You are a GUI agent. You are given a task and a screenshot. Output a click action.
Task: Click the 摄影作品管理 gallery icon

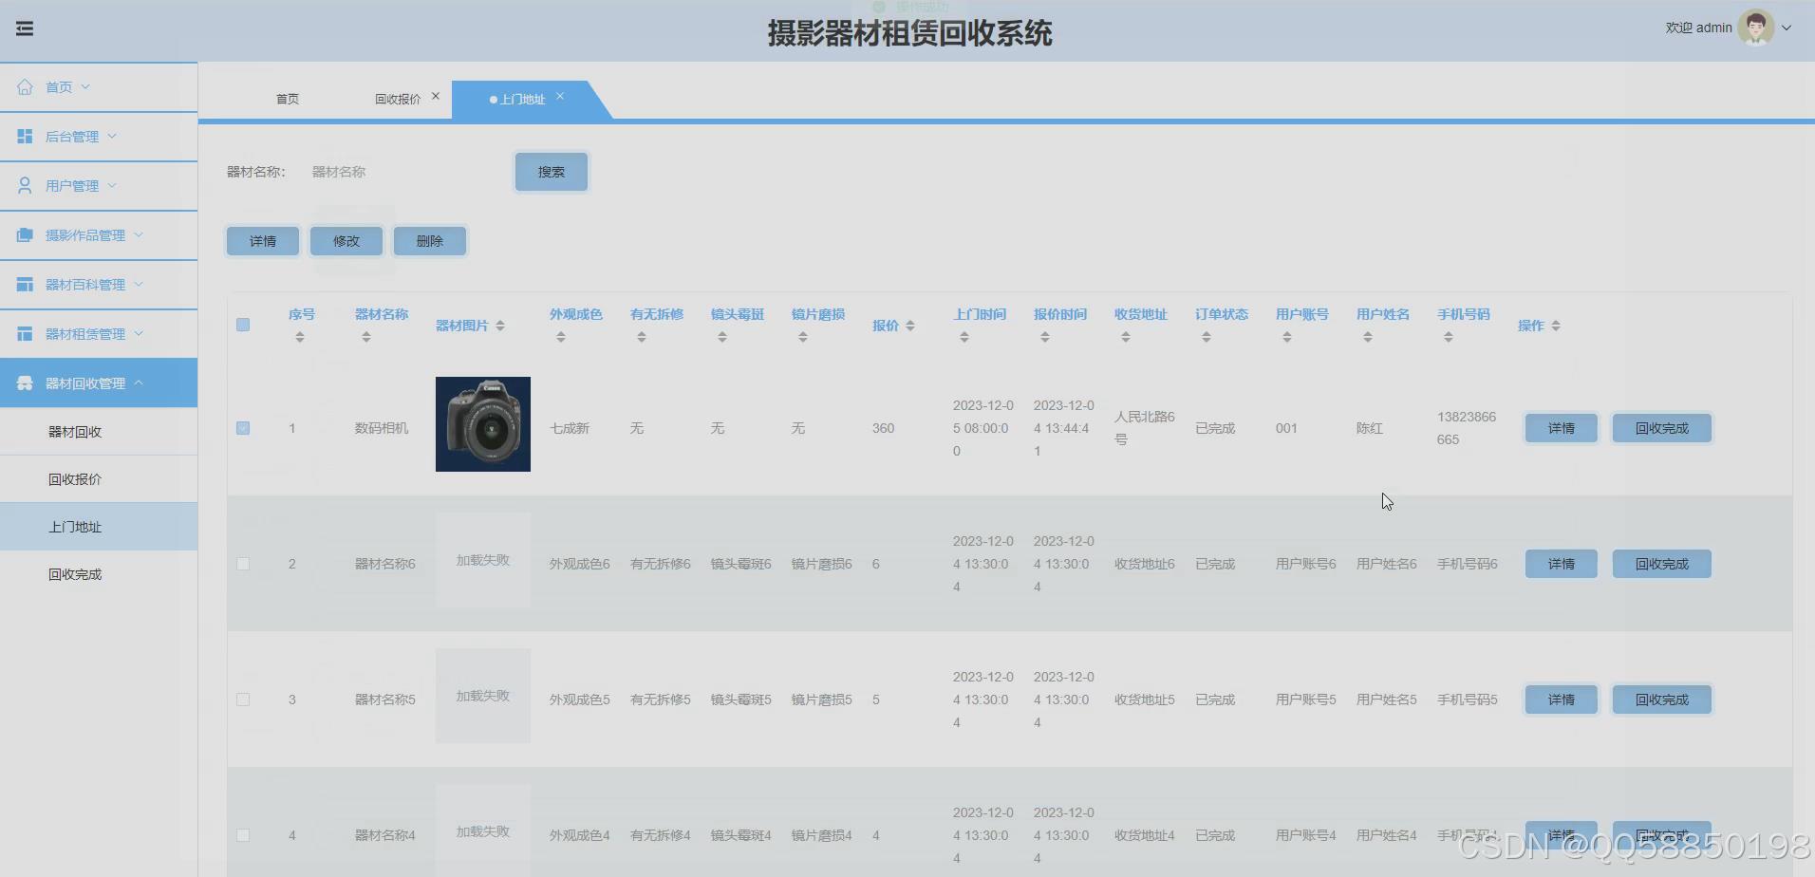(x=25, y=234)
